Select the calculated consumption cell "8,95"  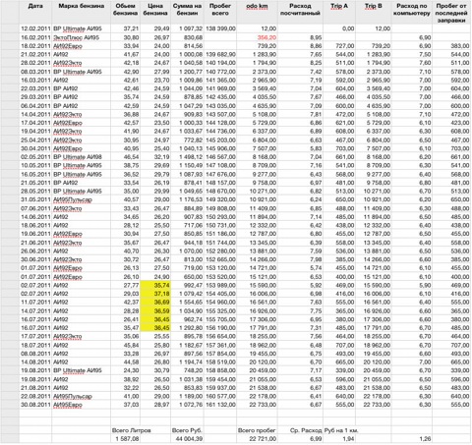point(300,37)
